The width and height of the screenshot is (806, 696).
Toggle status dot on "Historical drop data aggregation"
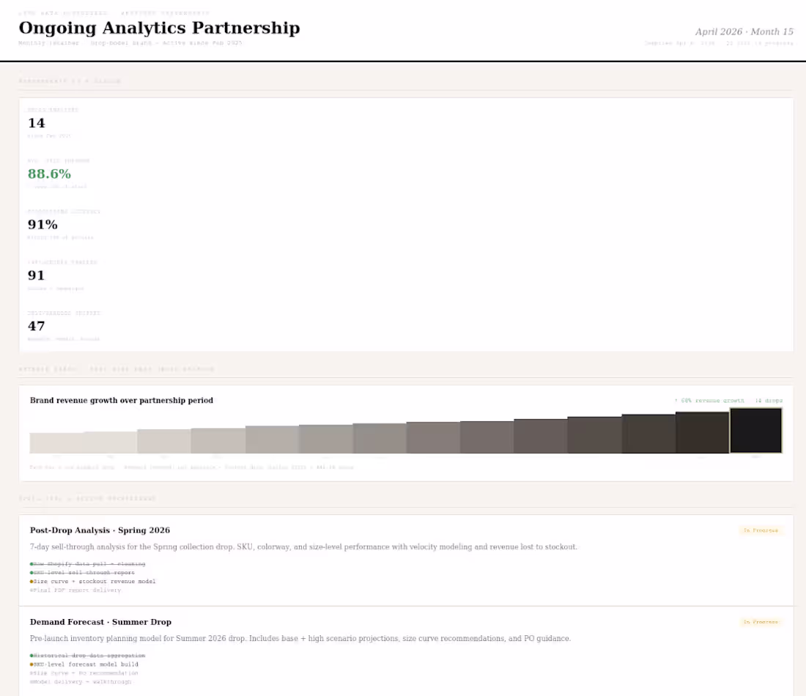coord(32,655)
